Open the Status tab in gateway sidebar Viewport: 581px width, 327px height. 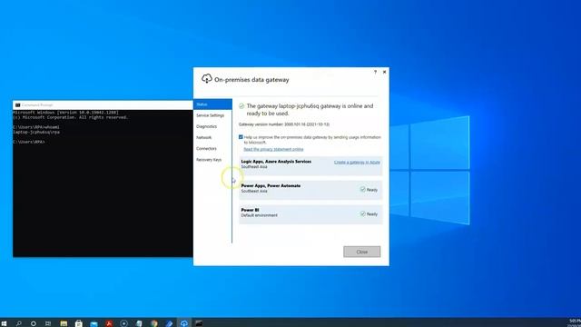click(212, 104)
